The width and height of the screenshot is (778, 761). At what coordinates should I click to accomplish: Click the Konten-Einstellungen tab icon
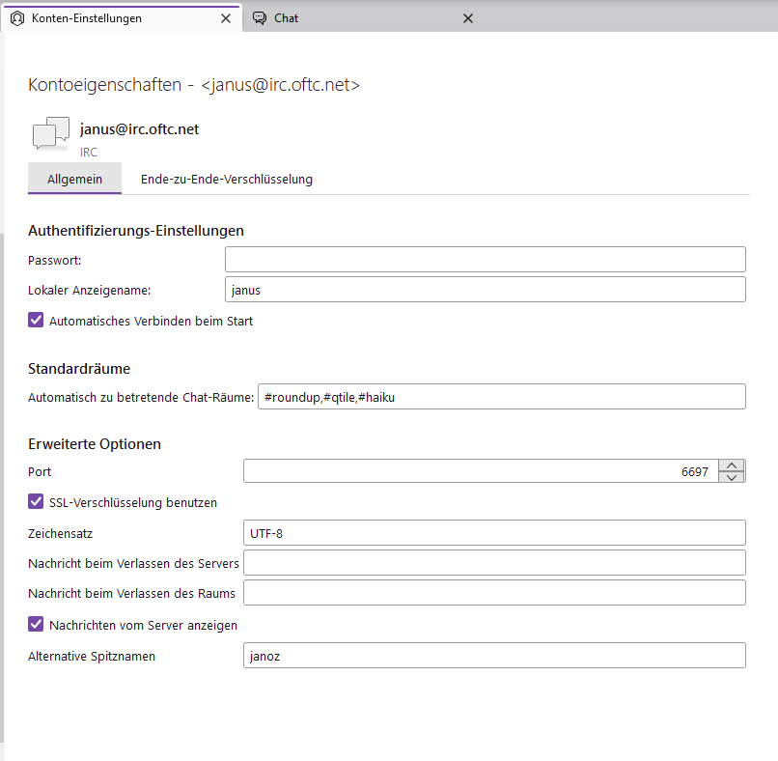pyautogui.click(x=16, y=18)
